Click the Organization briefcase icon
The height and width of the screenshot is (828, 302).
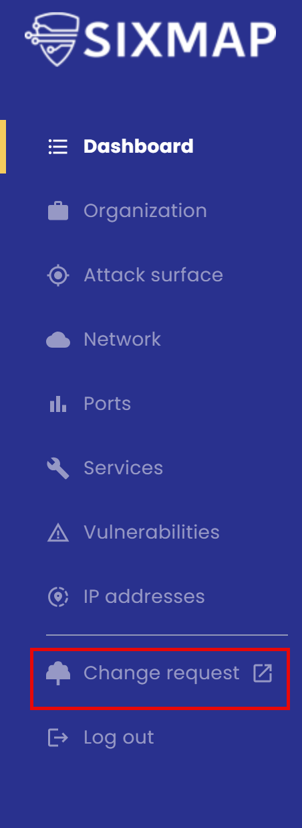click(58, 211)
